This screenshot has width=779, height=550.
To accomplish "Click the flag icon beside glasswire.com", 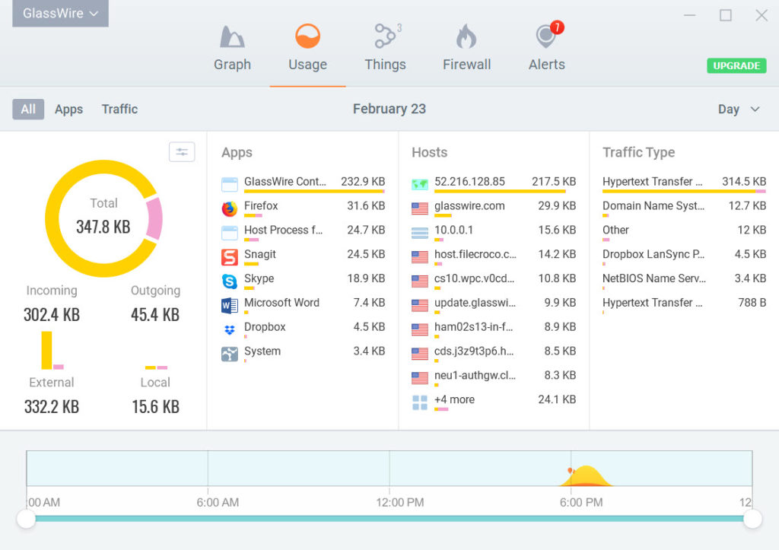I will 420,208.
